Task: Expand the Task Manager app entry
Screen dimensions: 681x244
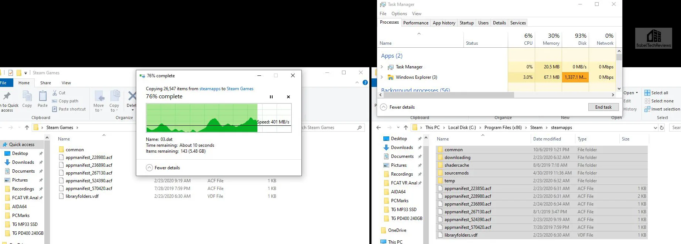Action: tap(382, 67)
